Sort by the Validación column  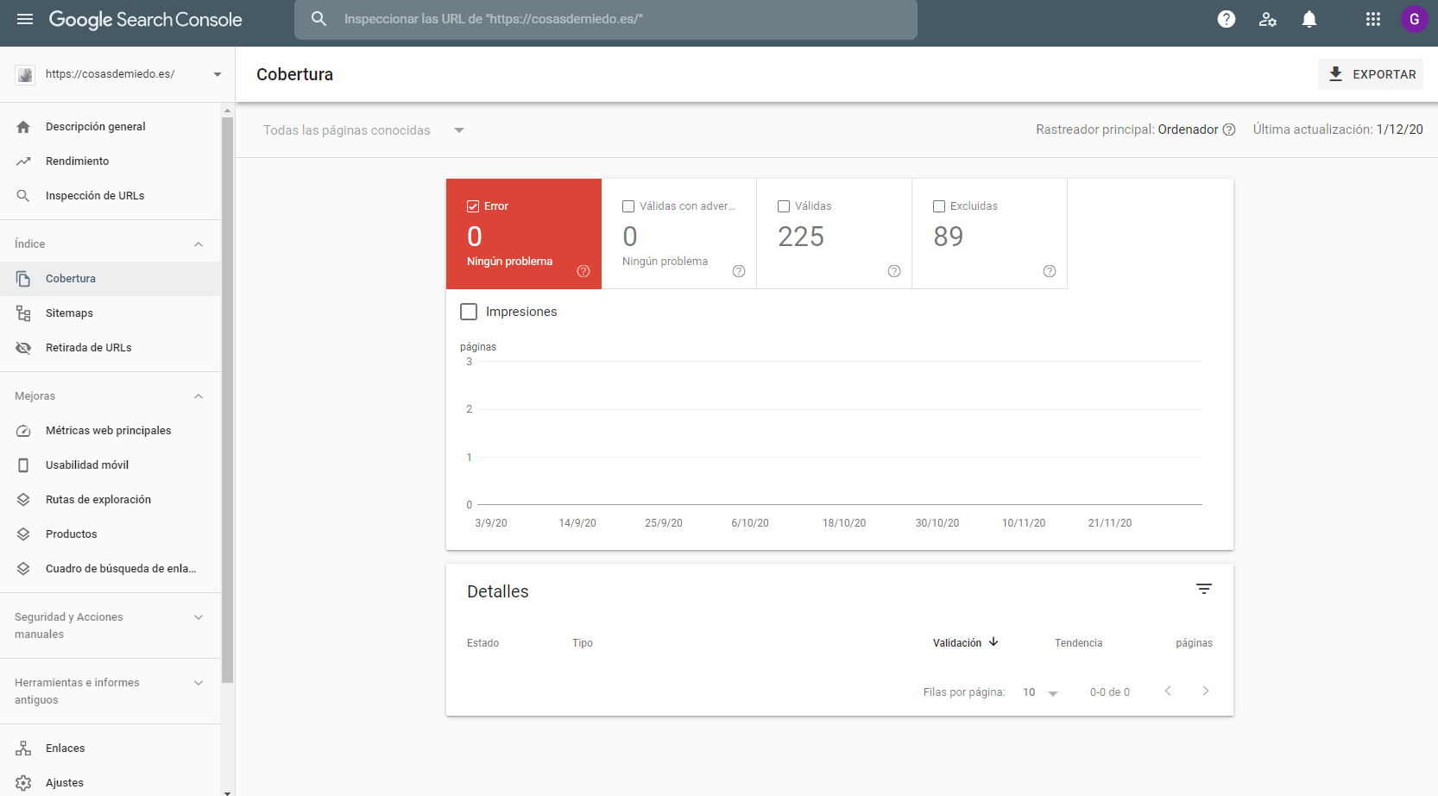tap(965, 643)
